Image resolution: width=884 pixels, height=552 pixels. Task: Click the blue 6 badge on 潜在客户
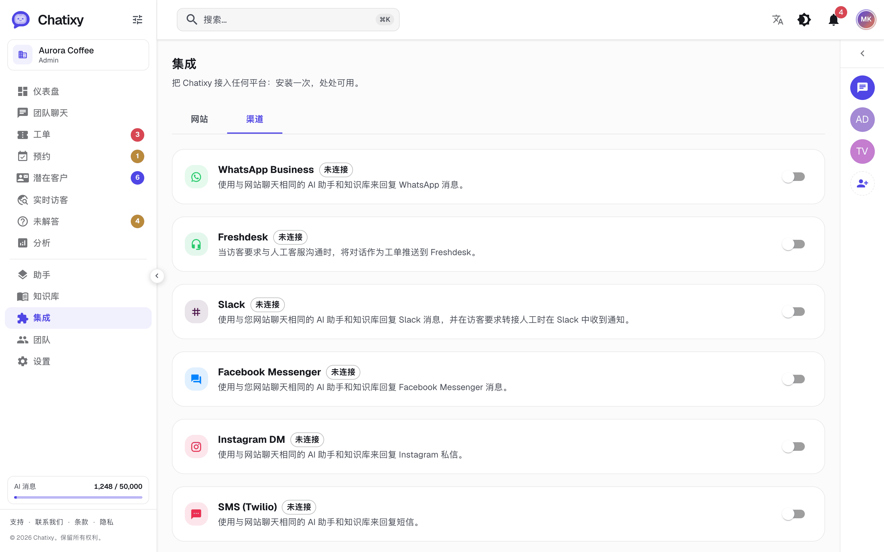point(137,178)
